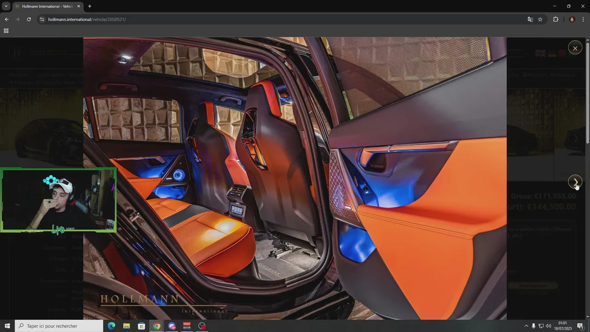Open OBS Studio from taskbar
Image resolution: width=590 pixels, height=332 pixels.
(x=202, y=326)
